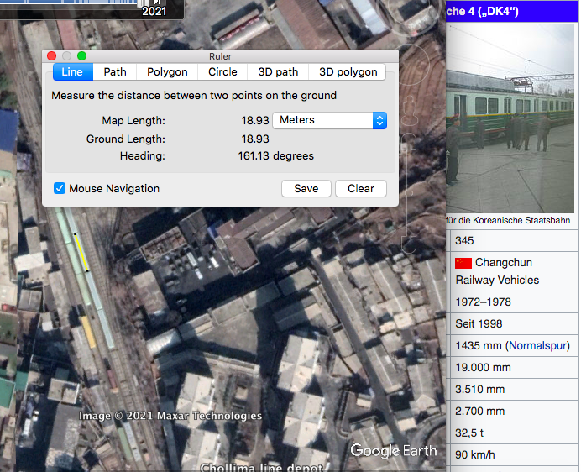
Task: Select the Line tab in Ruler
Action: click(72, 72)
